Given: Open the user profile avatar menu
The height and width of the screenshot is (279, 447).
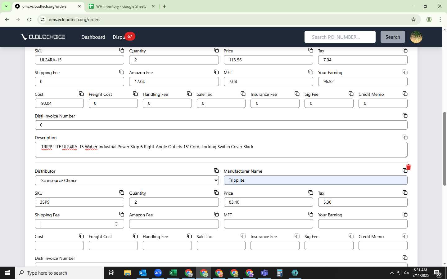Looking at the screenshot, I should point(416,37).
